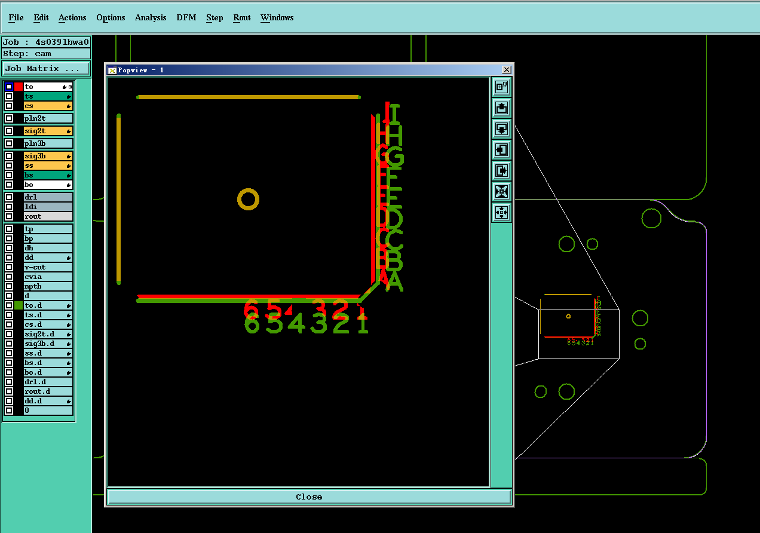
Task: Enable the checkbox for the rout layer
Action: pyautogui.click(x=9, y=216)
